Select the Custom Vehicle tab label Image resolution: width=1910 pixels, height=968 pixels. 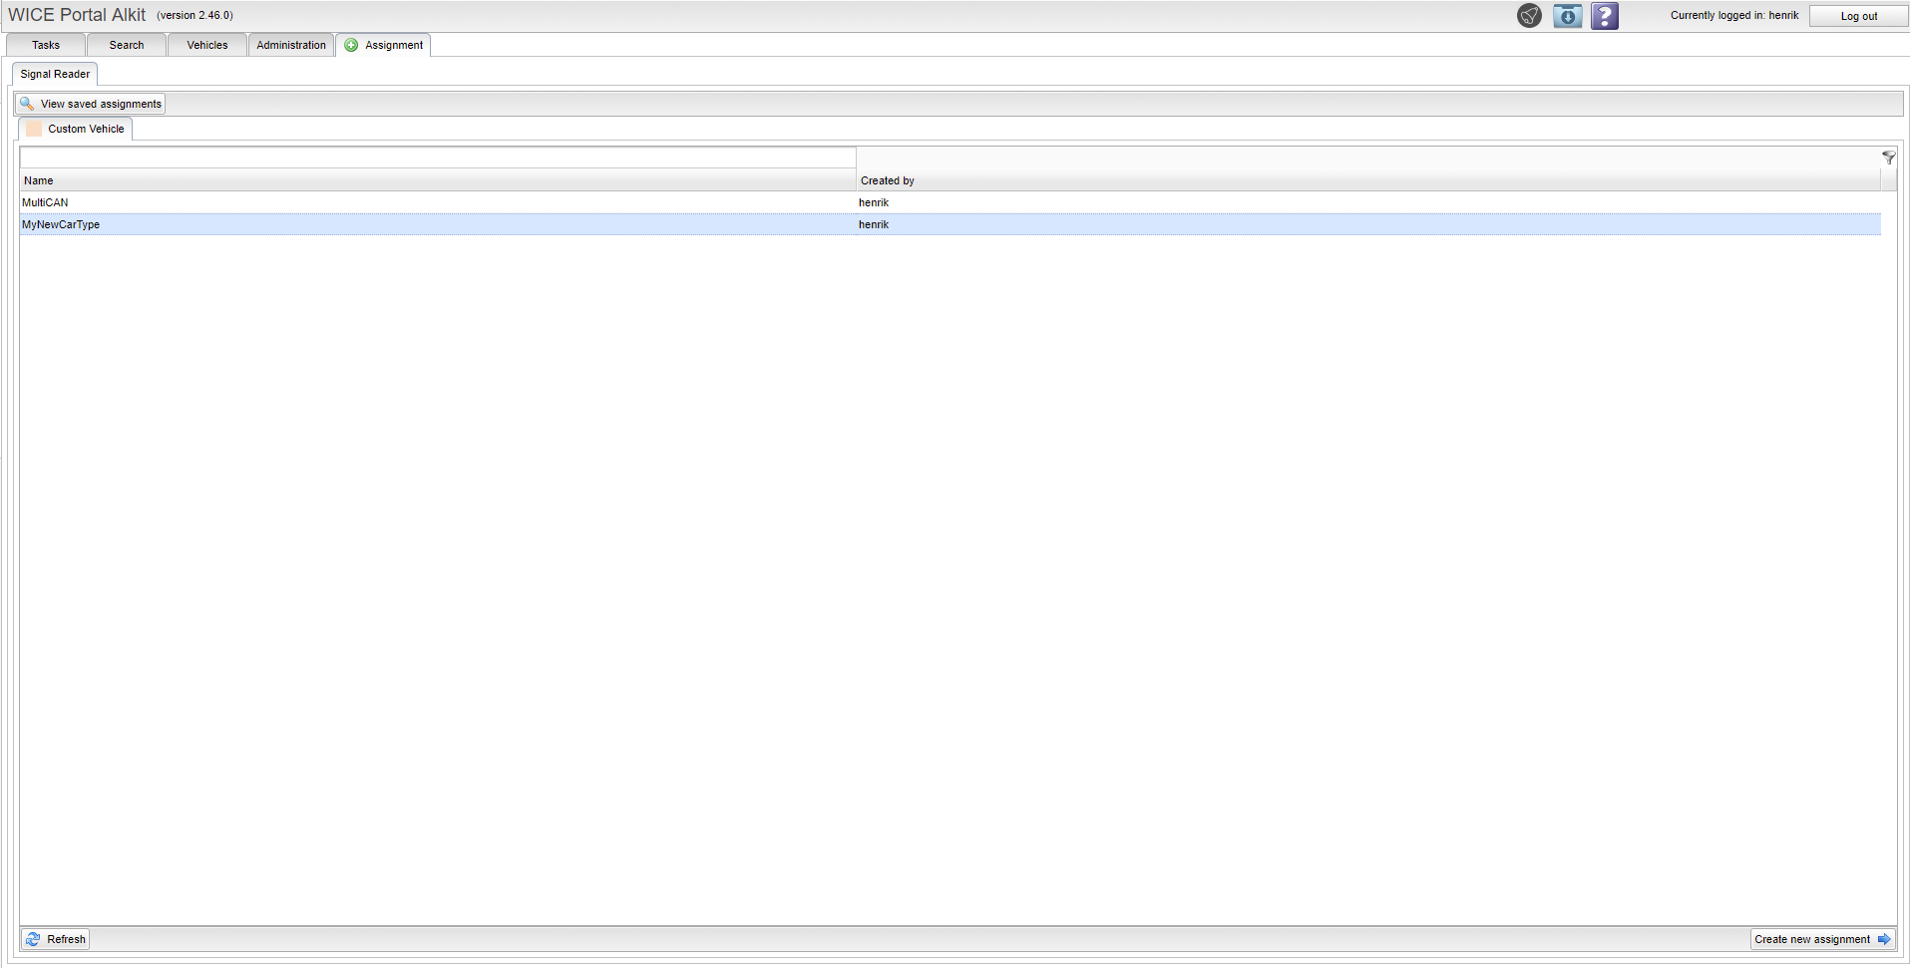tap(86, 129)
